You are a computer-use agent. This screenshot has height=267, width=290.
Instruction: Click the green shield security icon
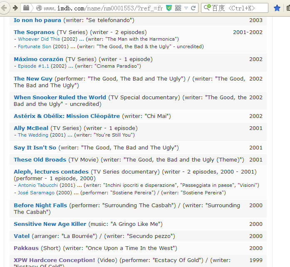point(169,8)
